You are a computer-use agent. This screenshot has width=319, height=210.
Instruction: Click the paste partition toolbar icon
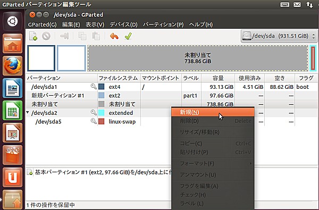click(x=96, y=36)
